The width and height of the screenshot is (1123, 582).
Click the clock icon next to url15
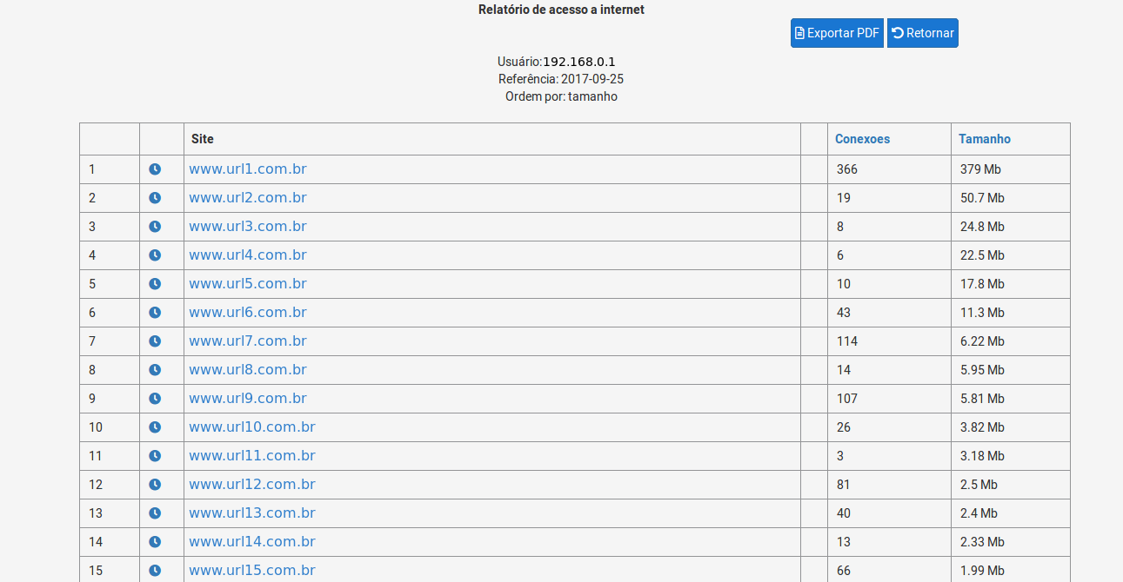coord(155,571)
